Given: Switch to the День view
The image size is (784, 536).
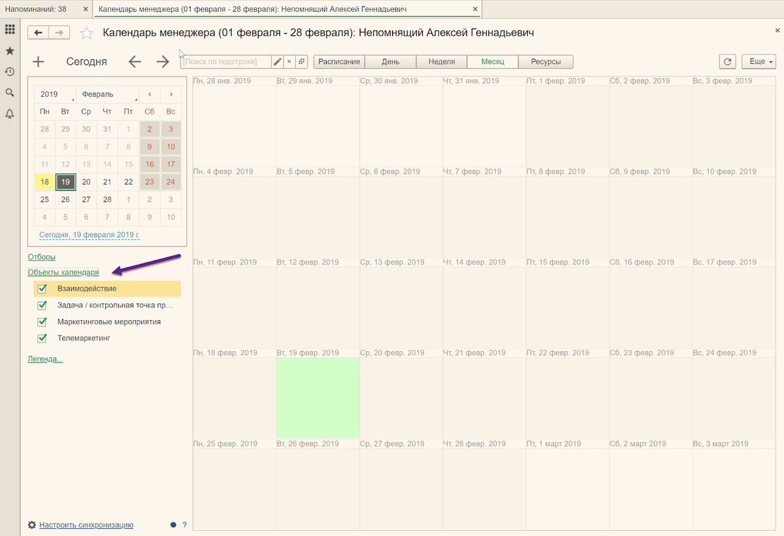Looking at the screenshot, I should click(391, 61).
